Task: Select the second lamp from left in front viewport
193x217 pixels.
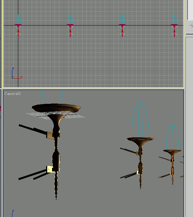Action: click(x=70, y=26)
